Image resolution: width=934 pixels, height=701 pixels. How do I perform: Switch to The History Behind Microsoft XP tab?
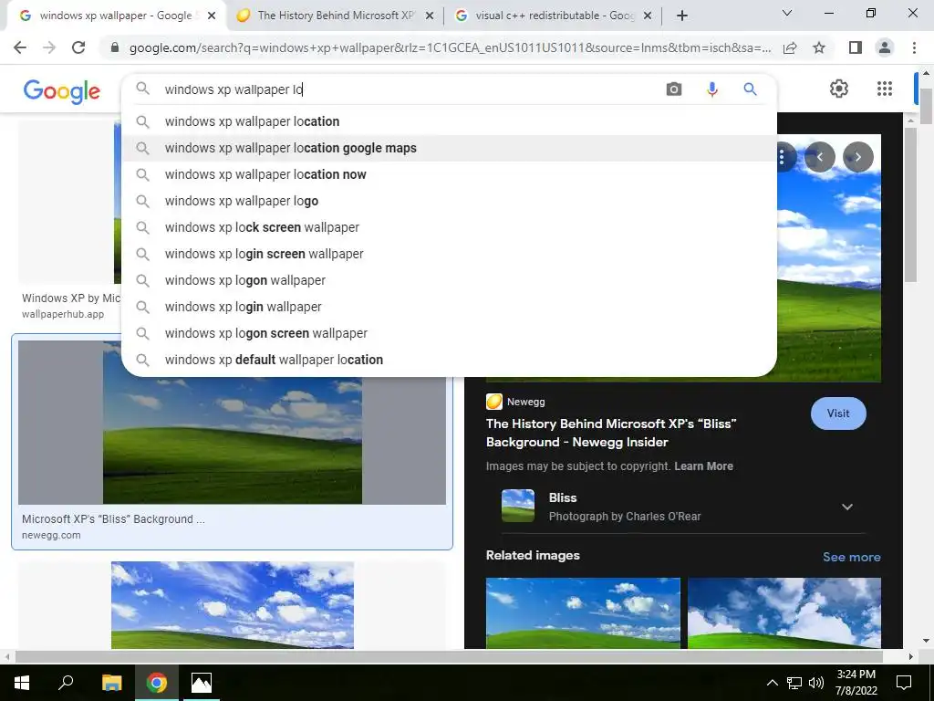[336, 16]
